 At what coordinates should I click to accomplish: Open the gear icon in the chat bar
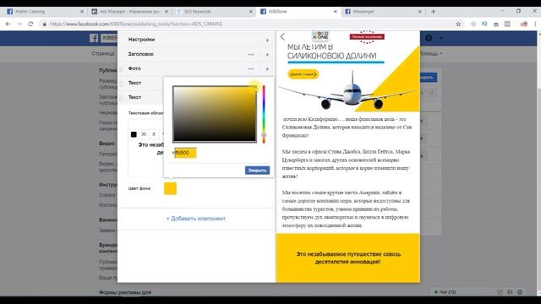520,292
